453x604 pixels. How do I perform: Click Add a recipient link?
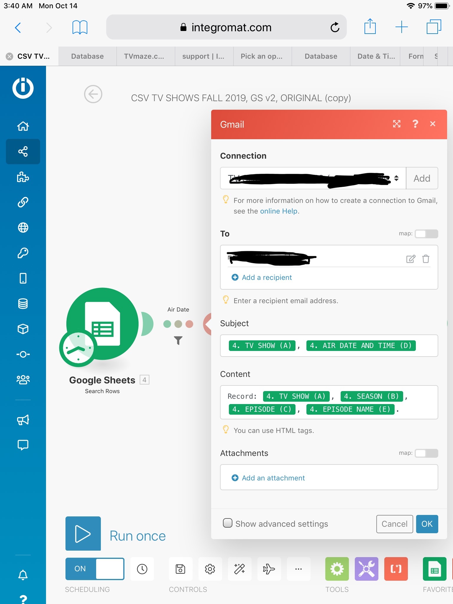pos(262,277)
